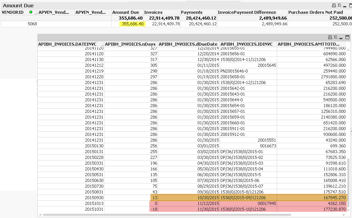Select invoice ID 1538/0/2014-11/121206
This screenshot has width=352, height=218.
pos(243,59)
